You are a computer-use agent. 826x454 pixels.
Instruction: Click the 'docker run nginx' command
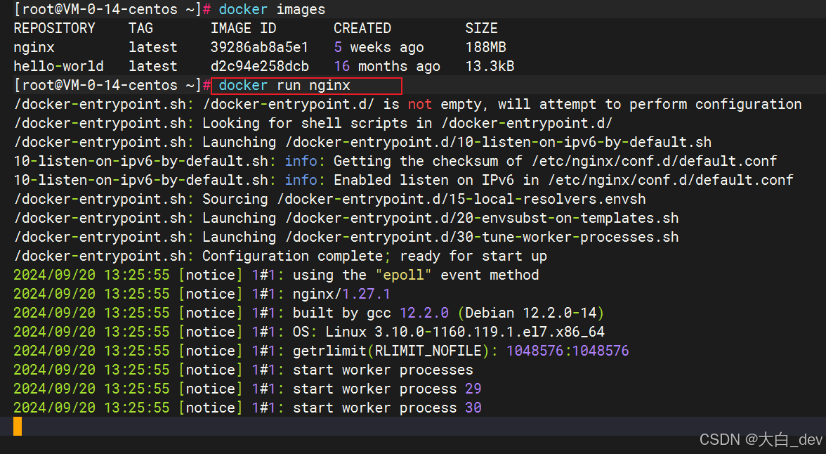point(284,86)
